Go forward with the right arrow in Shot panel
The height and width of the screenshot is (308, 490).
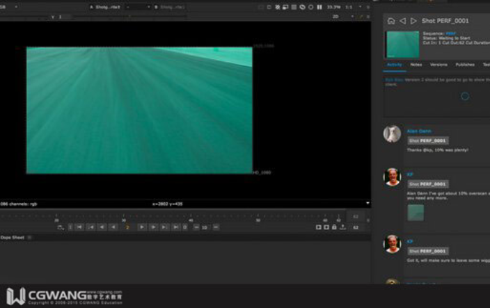(x=413, y=21)
